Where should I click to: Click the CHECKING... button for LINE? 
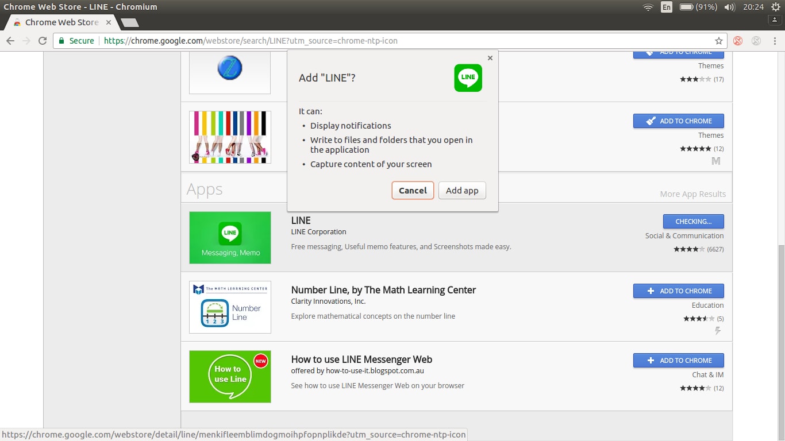point(693,222)
